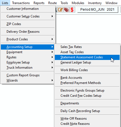This screenshot has height=127, width=121.
Task: Choose Customer Information from Lists menu
Action: (x=28, y=9)
